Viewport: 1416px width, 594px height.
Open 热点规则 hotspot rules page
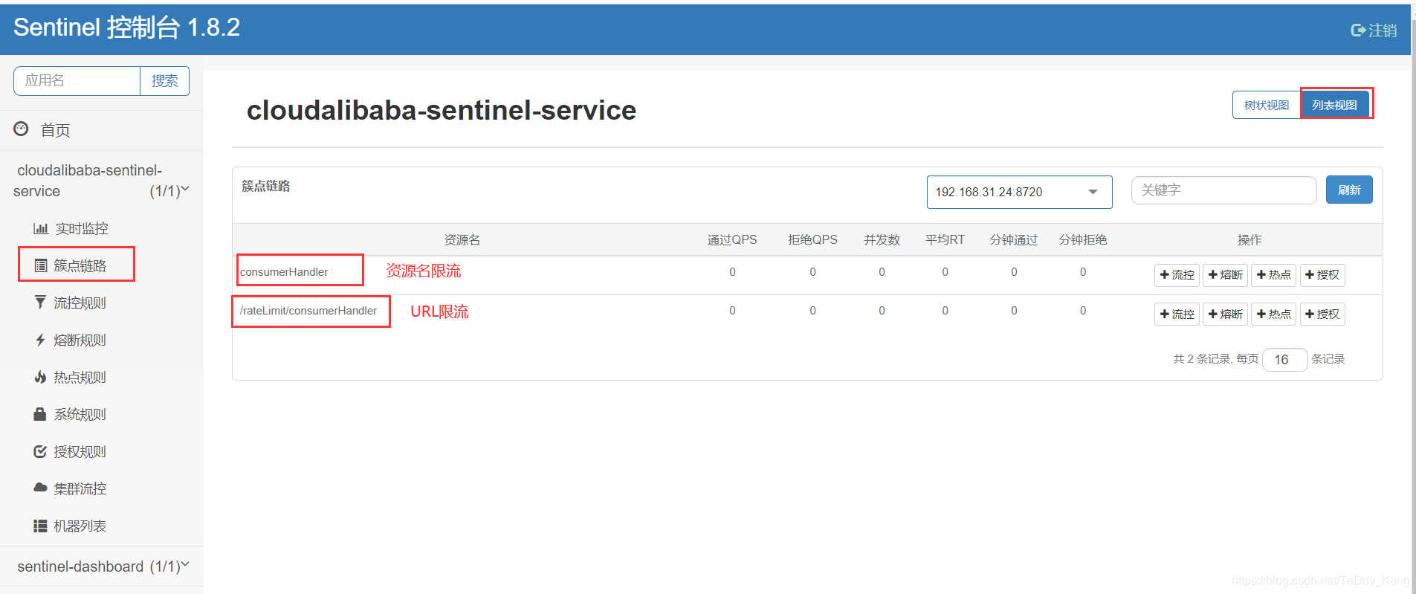[80, 377]
